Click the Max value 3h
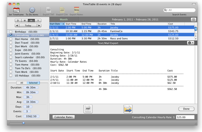Image resolution: width=202 pixels, height=132 pixels. [28, 97]
